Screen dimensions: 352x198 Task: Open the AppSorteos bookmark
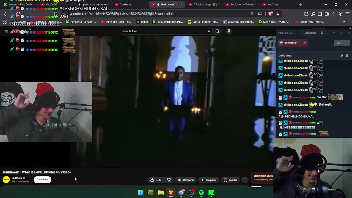point(309,22)
